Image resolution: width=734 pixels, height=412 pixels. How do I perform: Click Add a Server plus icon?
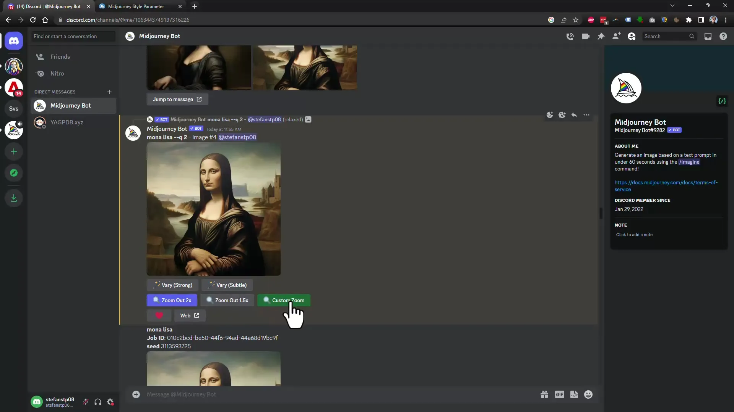pyautogui.click(x=14, y=151)
